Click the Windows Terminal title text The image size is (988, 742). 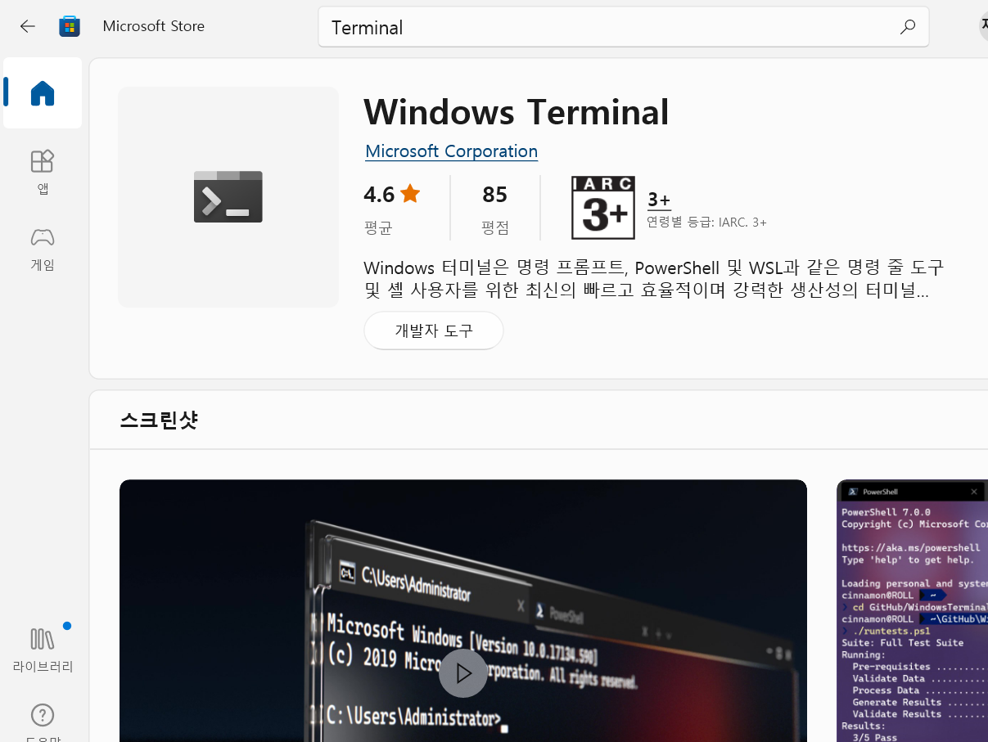click(x=517, y=111)
